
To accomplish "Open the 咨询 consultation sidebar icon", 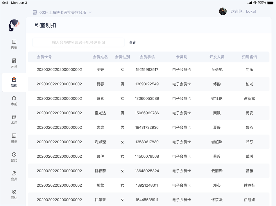I will pos(14,42).
